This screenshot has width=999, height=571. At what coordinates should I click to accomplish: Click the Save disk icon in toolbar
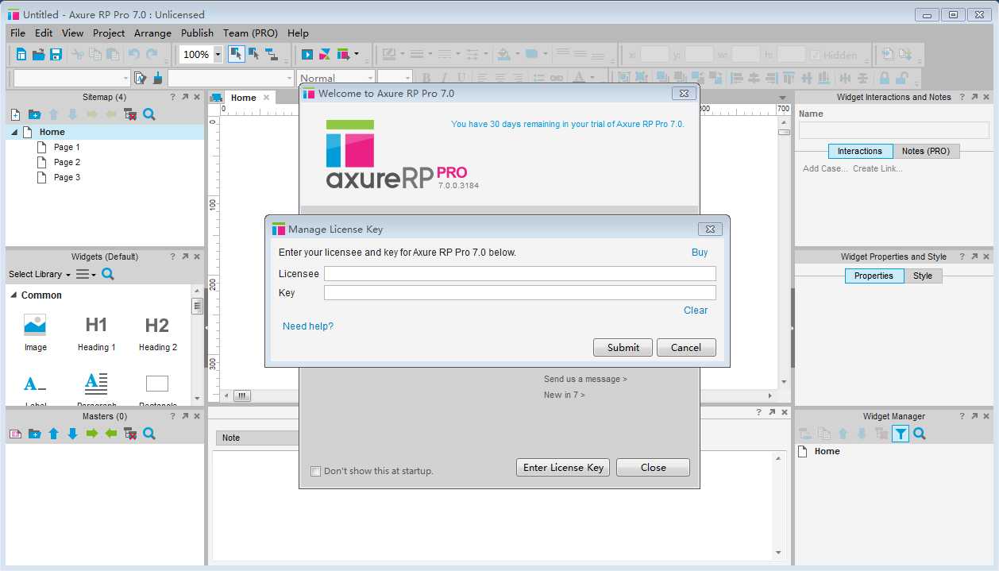(56, 55)
